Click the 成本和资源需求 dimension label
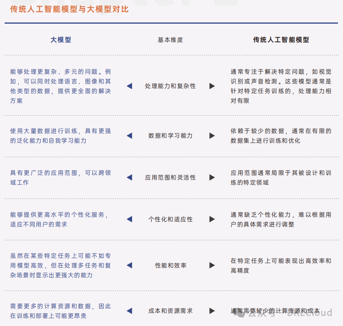 click(171, 310)
